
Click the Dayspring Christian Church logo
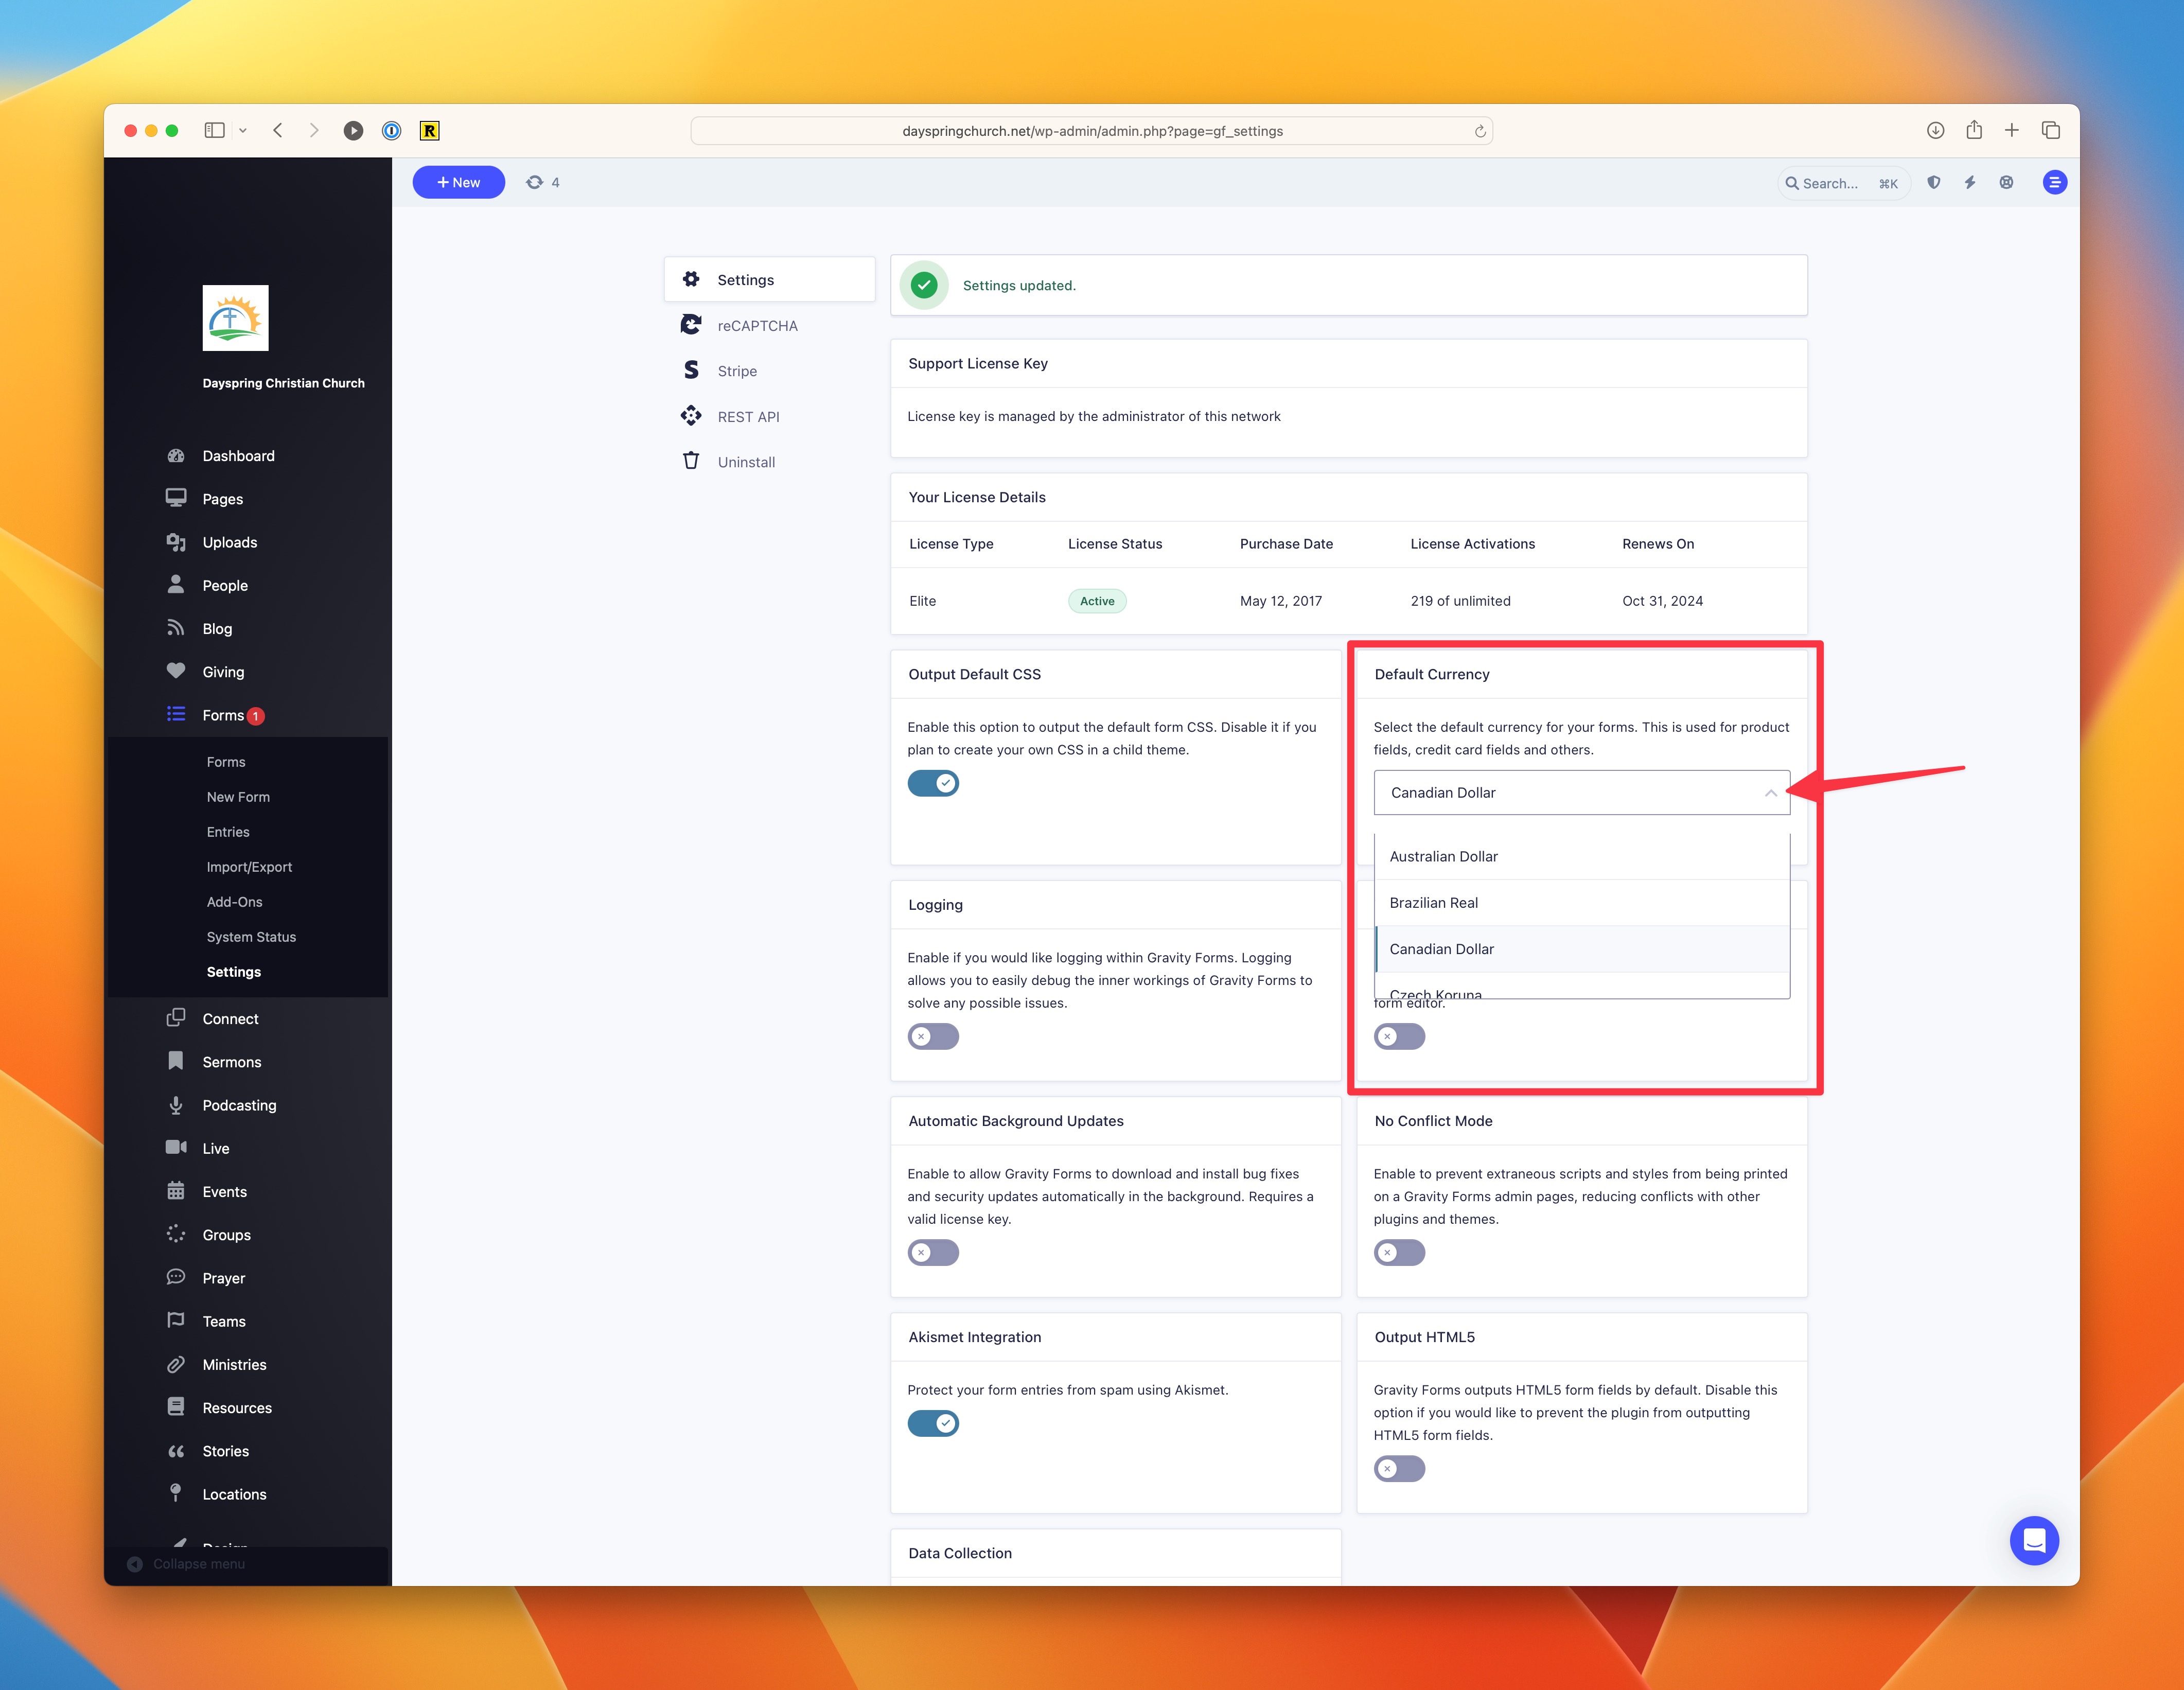coord(235,318)
